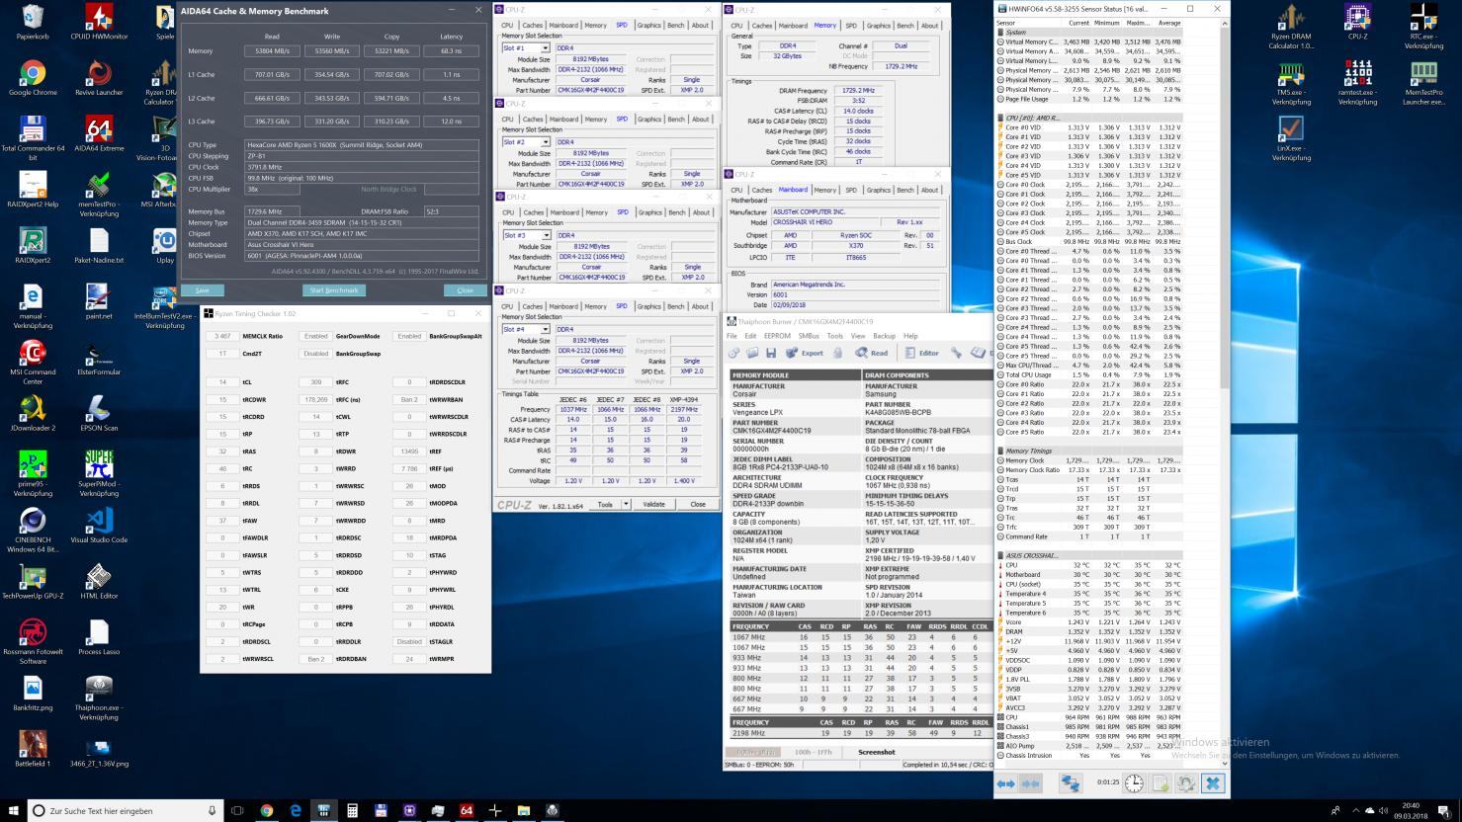Open the TechPowerUp GPU-Z desktop icon
The height and width of the screenshot is (822, 1462).
pyautogui.click(x=33, y=582)
